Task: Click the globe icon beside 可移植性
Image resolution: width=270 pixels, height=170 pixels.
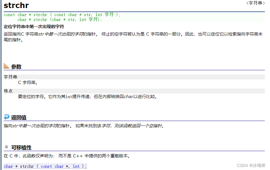Action: 6,147
